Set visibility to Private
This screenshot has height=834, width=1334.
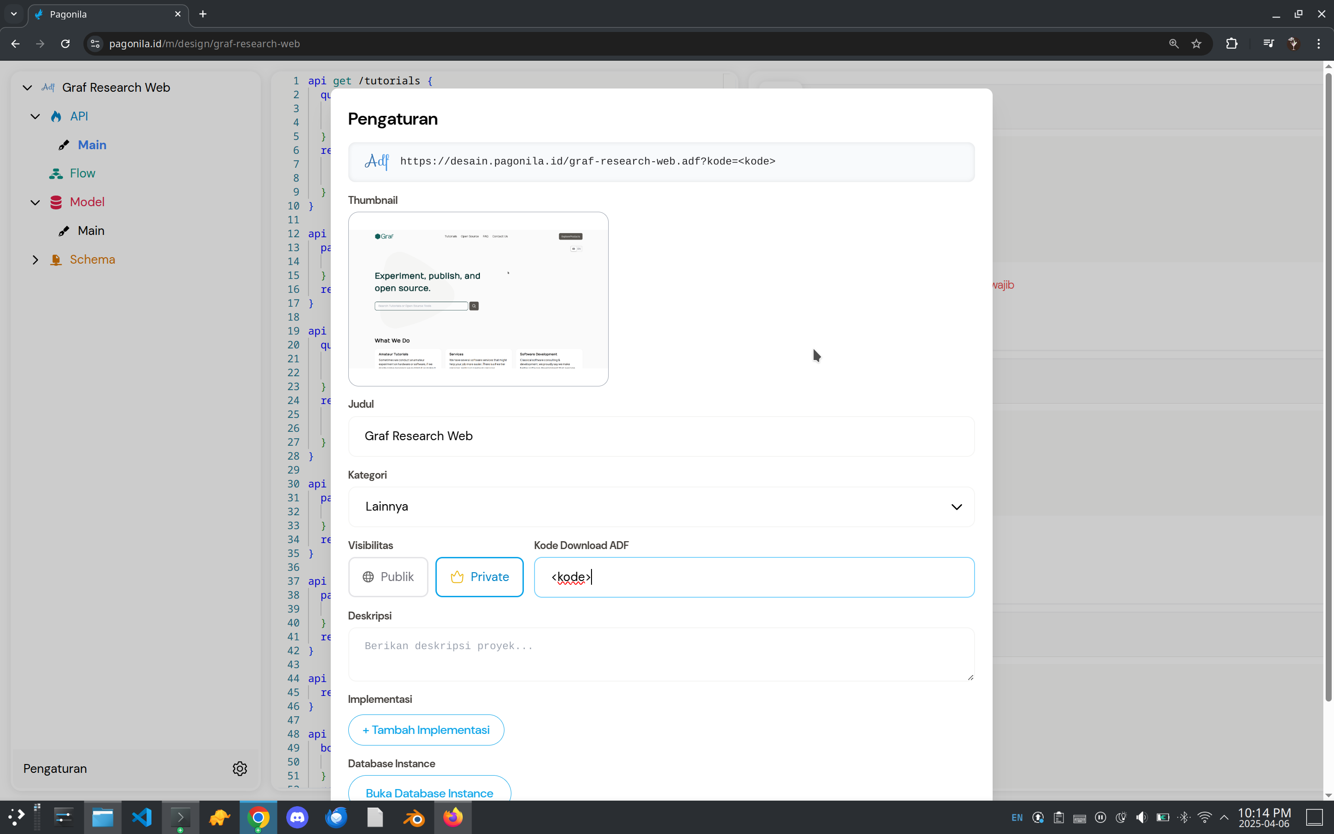pyautogui.click(x=479, y=577)
